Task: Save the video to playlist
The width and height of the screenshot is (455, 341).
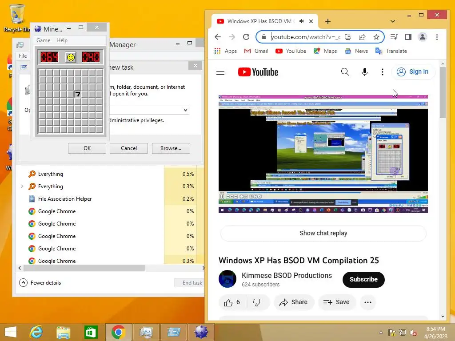Action: (x=336, y=302)
